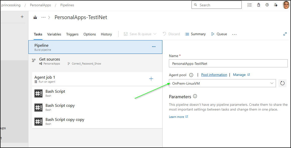291x148 pixels.
Task: Open the pipeline Summary
Action: tap(195, 34)
